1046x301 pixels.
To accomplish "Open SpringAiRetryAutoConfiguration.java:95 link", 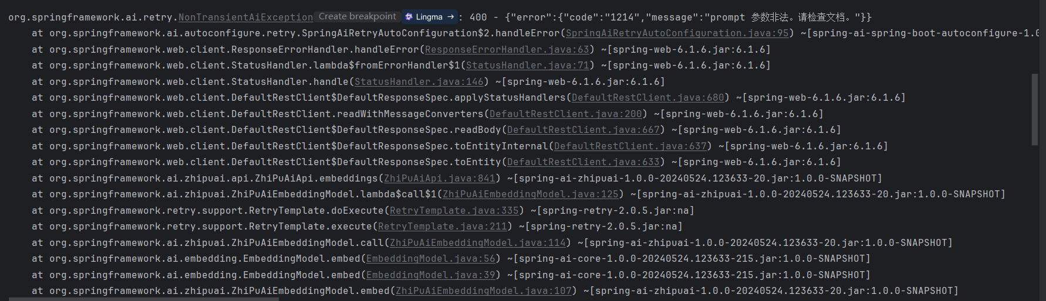I will coord(677,33).
